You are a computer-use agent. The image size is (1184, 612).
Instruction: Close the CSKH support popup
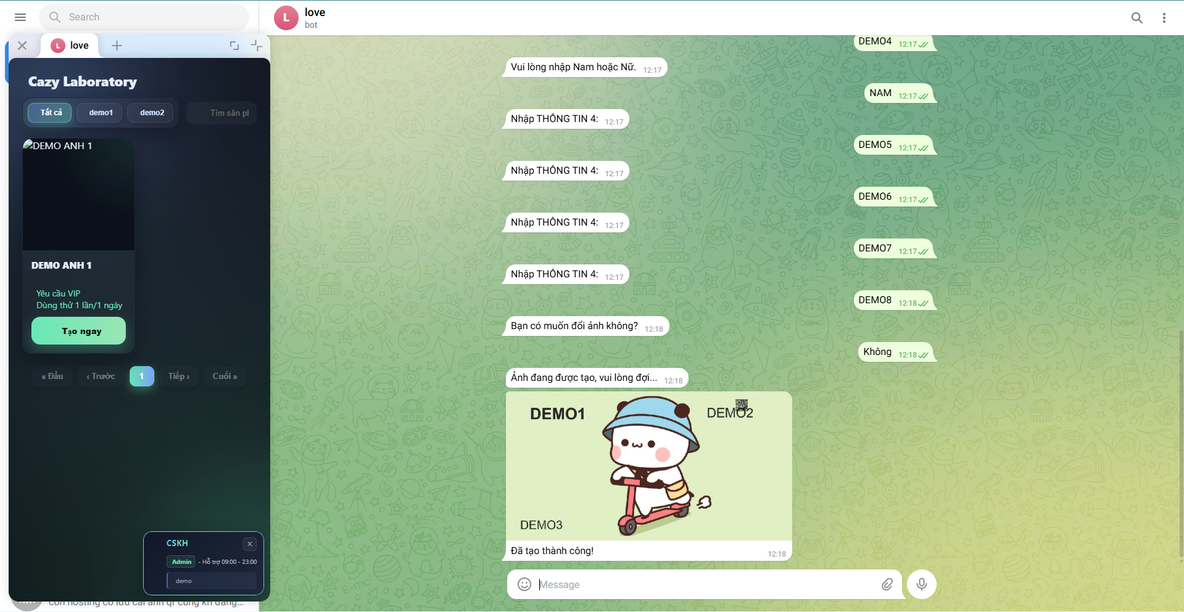(250, 544)
